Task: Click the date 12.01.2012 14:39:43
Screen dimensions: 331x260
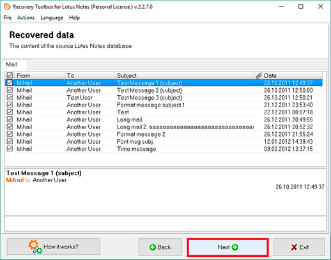Action: click(x=288, y=142)
